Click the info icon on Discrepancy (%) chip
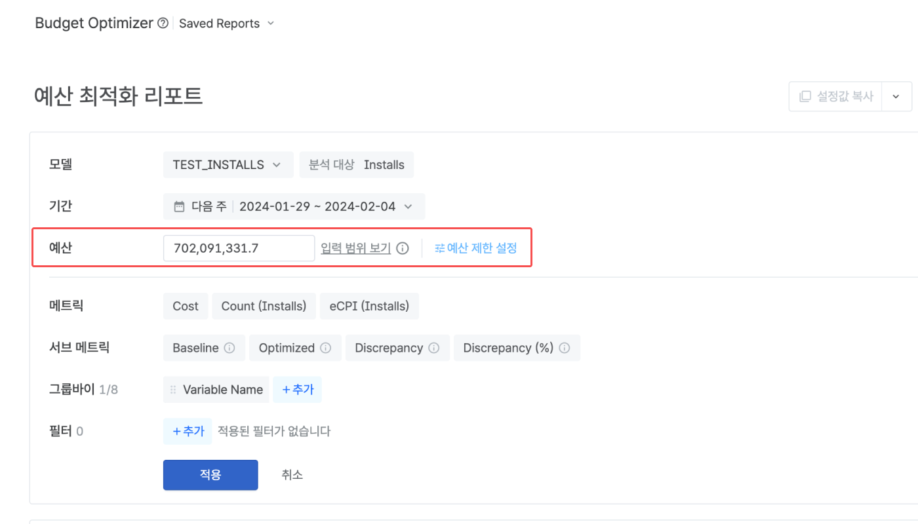 (565, 348)
